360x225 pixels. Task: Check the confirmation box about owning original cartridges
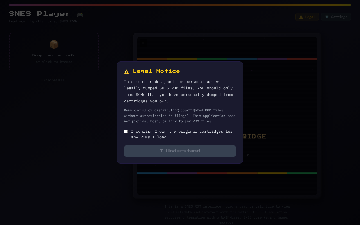click(x=126, y=131)
